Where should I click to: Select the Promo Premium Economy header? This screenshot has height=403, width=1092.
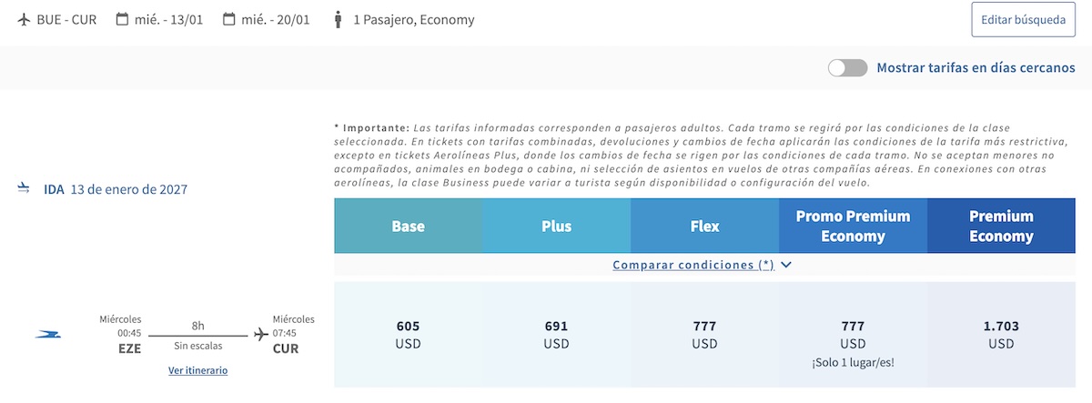[x=854, y=227]
